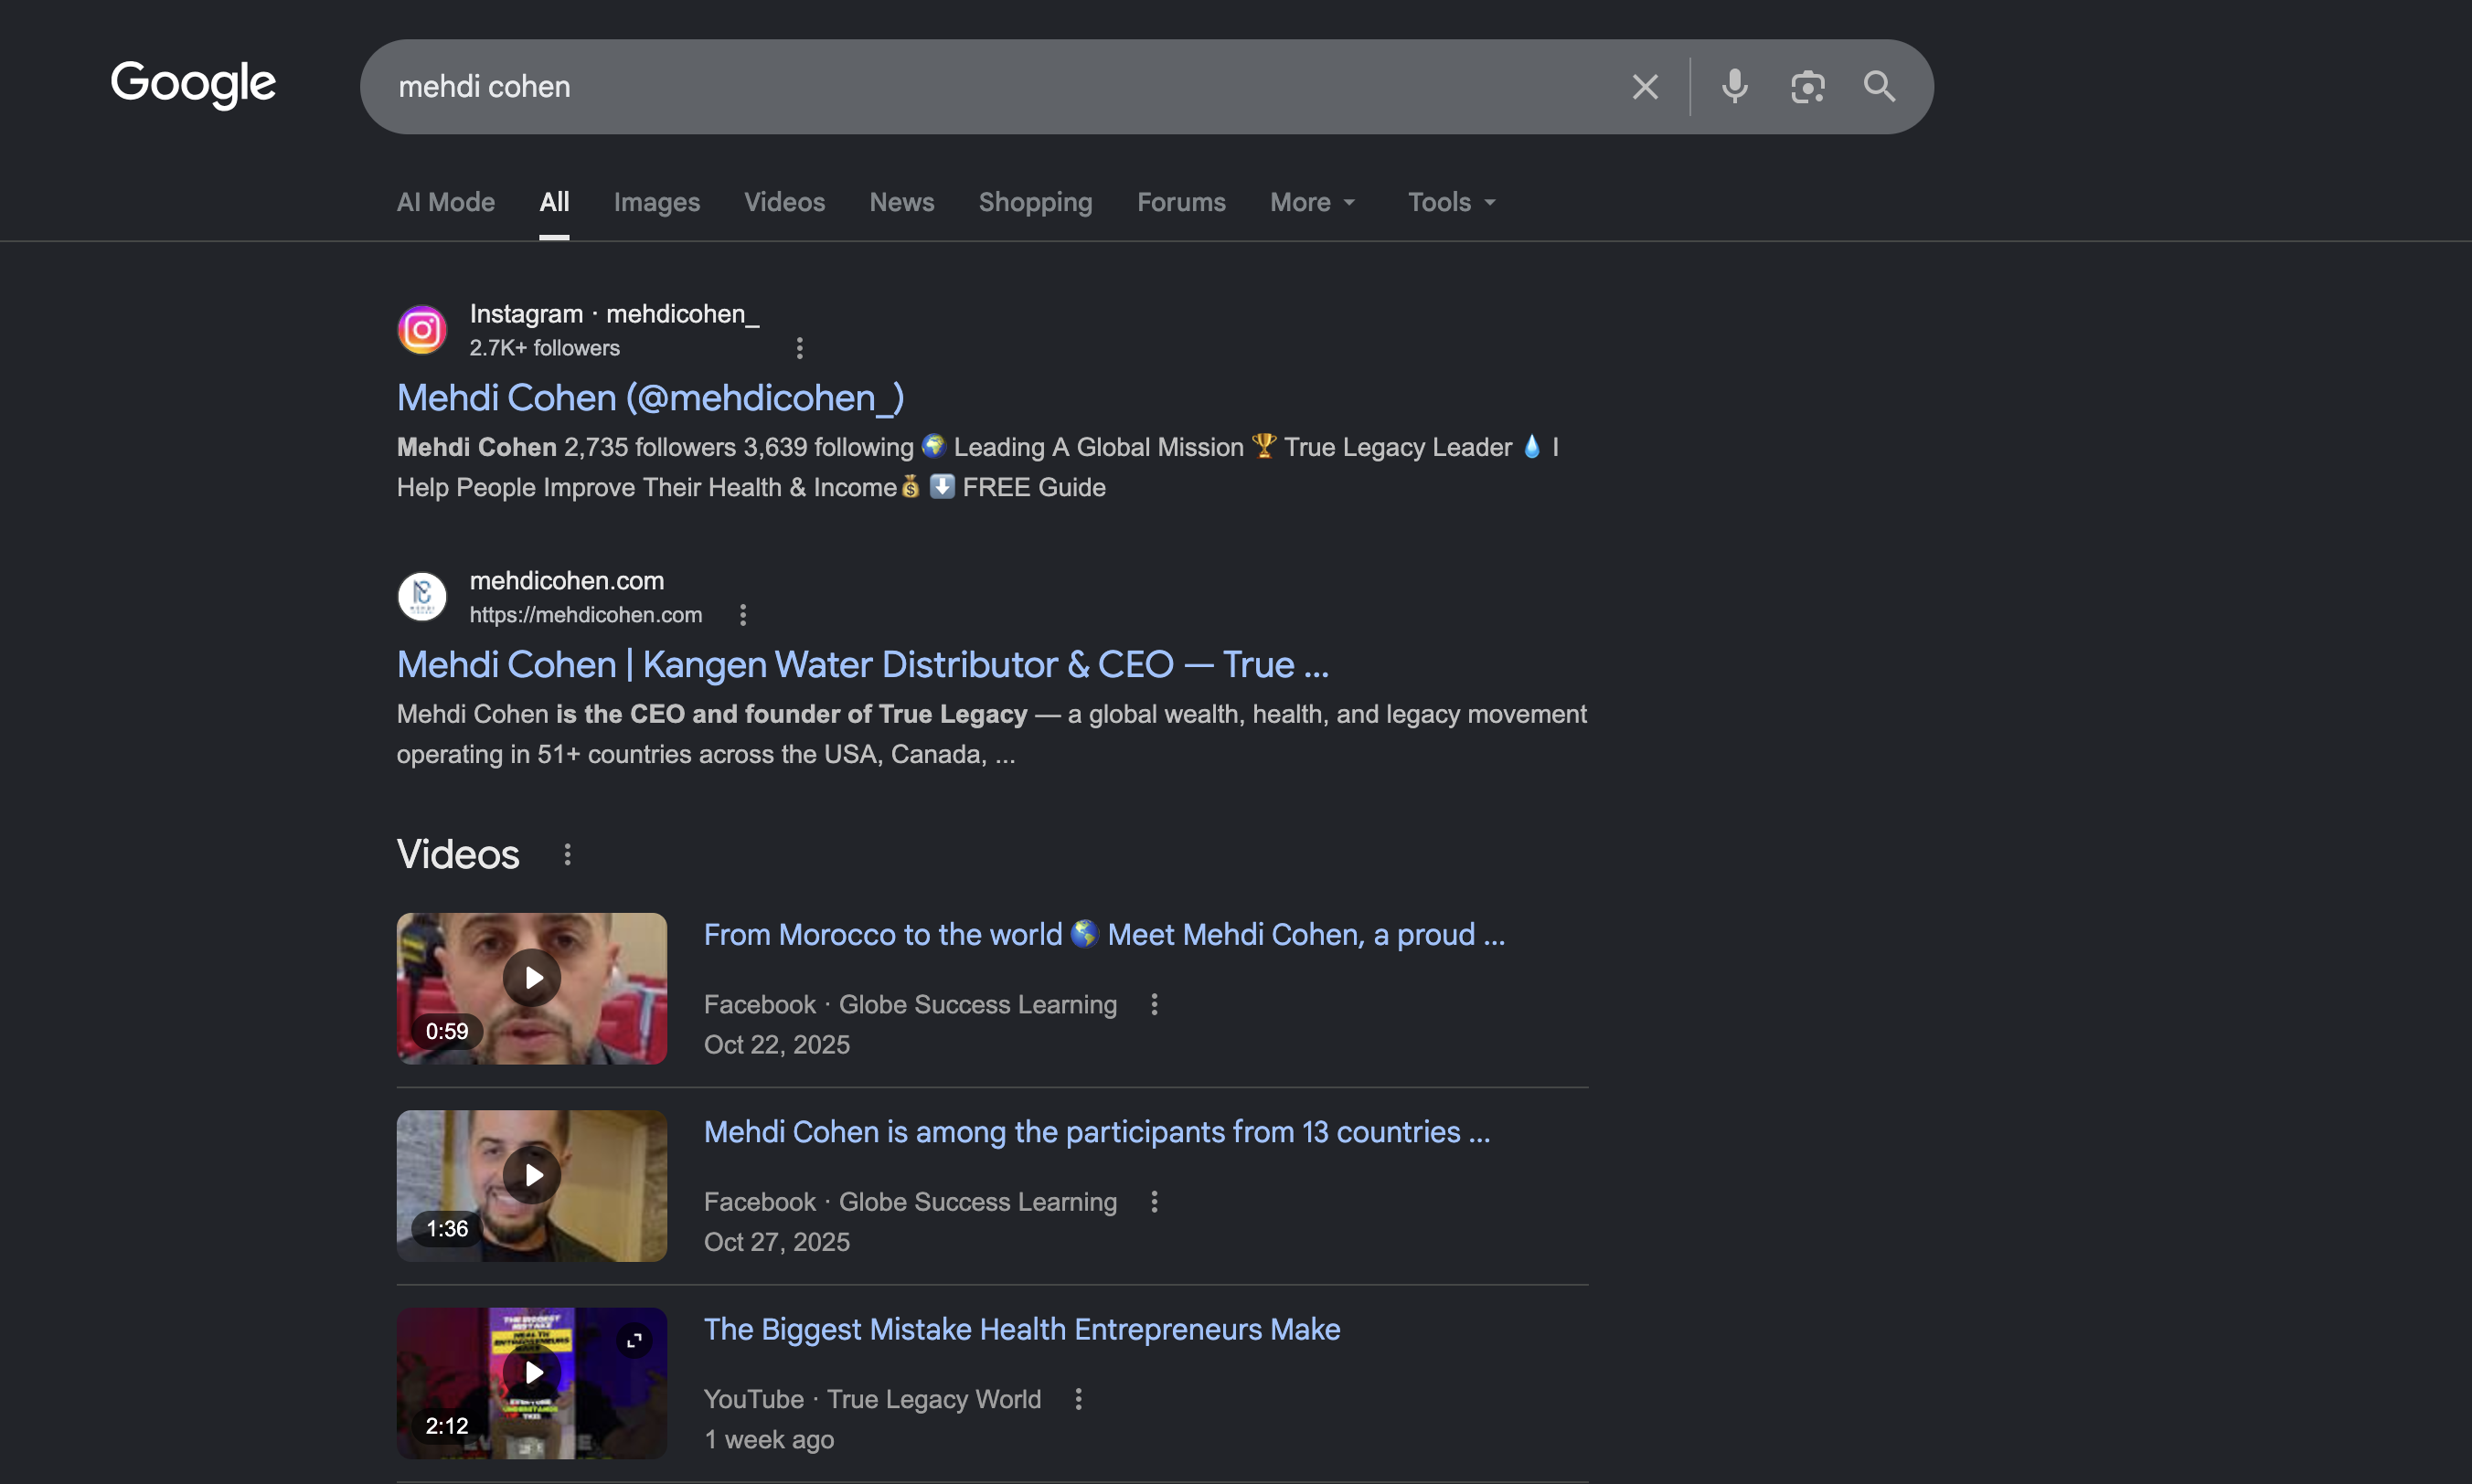
Task: Switch to AI Mode tab
Action: [x=446, y=202]
